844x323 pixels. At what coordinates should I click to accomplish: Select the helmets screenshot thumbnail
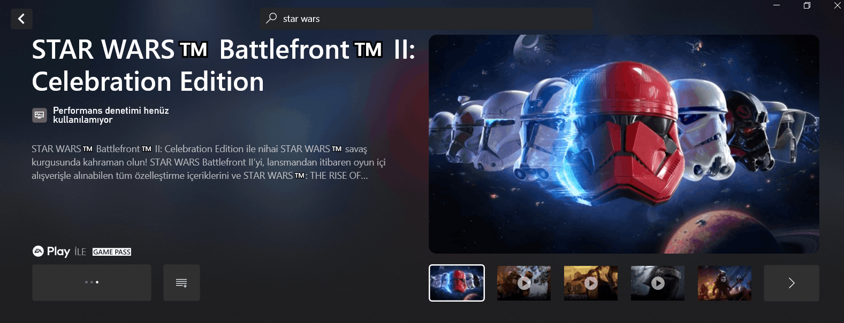pyautogui.click(x=457, y=283)
